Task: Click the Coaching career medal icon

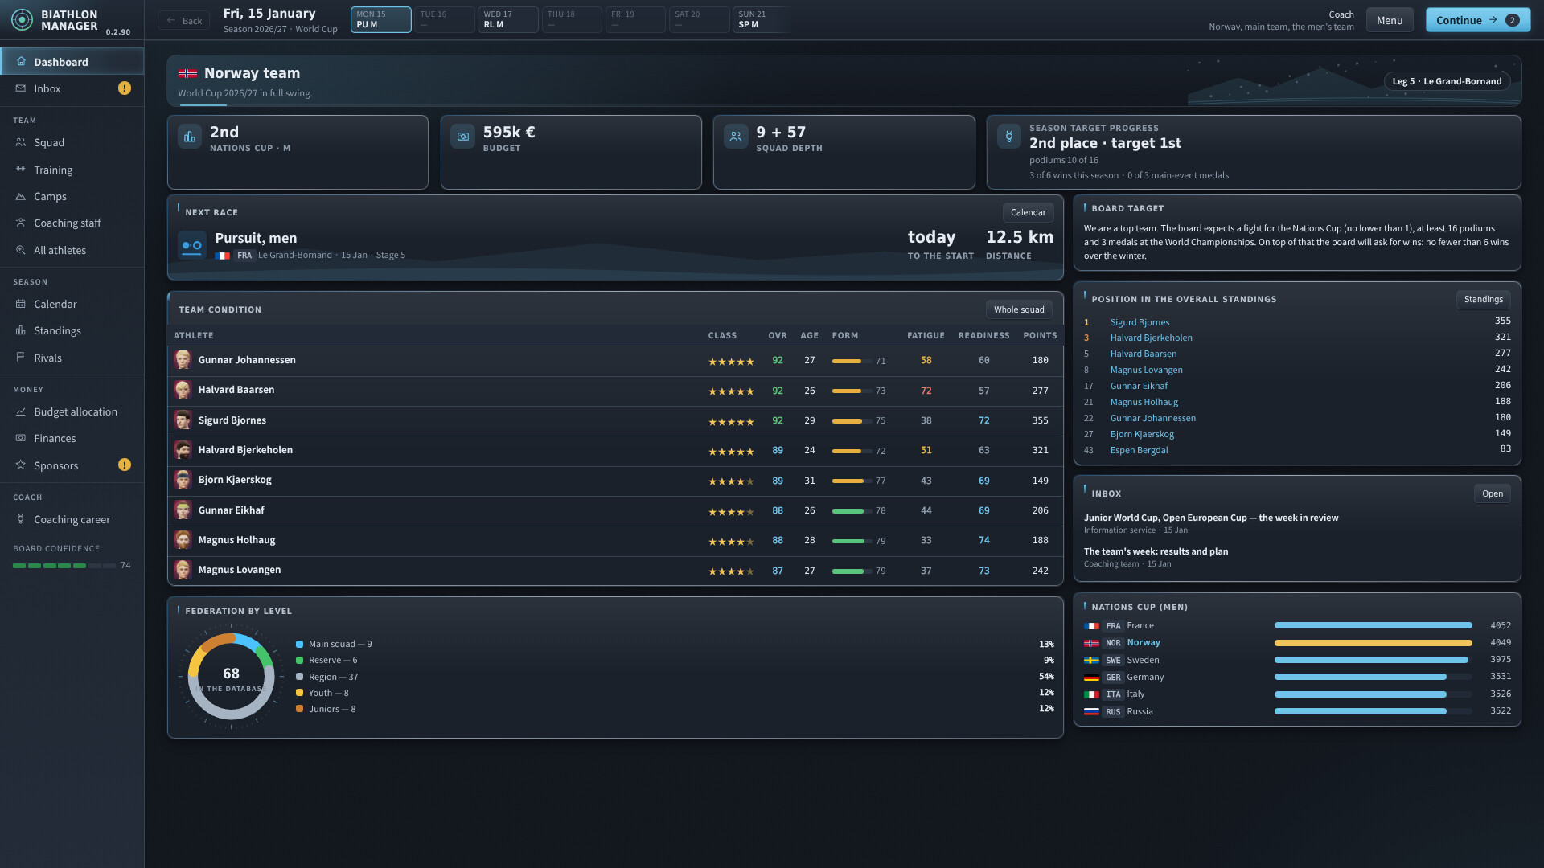Action: tap(21, 519)
